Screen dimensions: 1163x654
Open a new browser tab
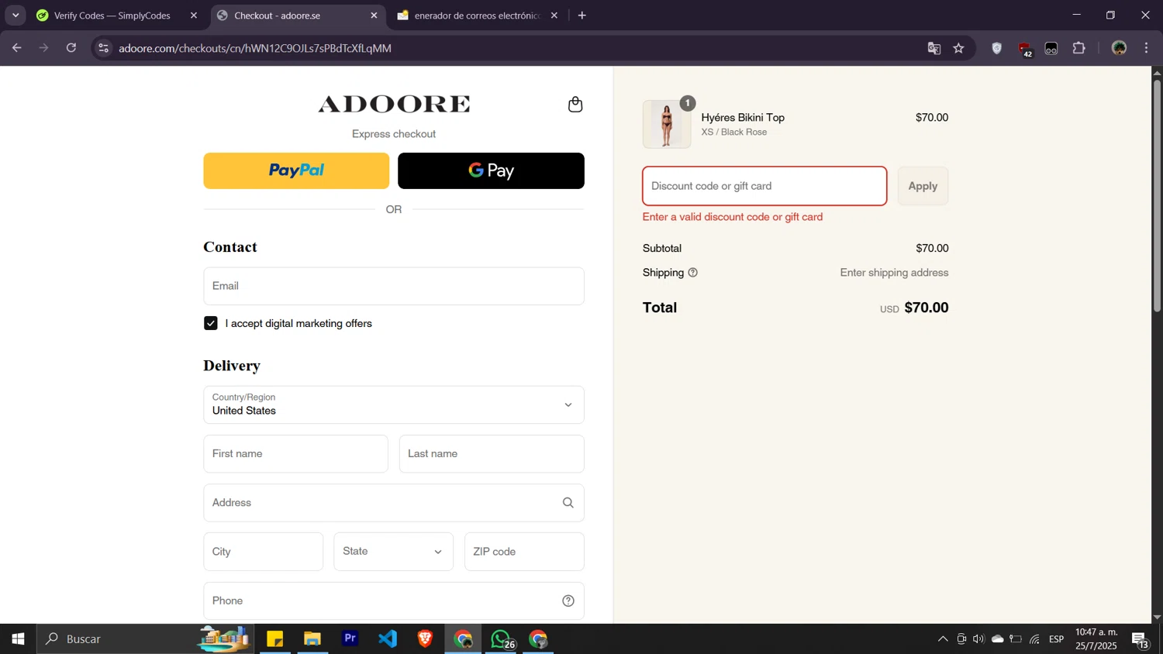click(582, 15)
